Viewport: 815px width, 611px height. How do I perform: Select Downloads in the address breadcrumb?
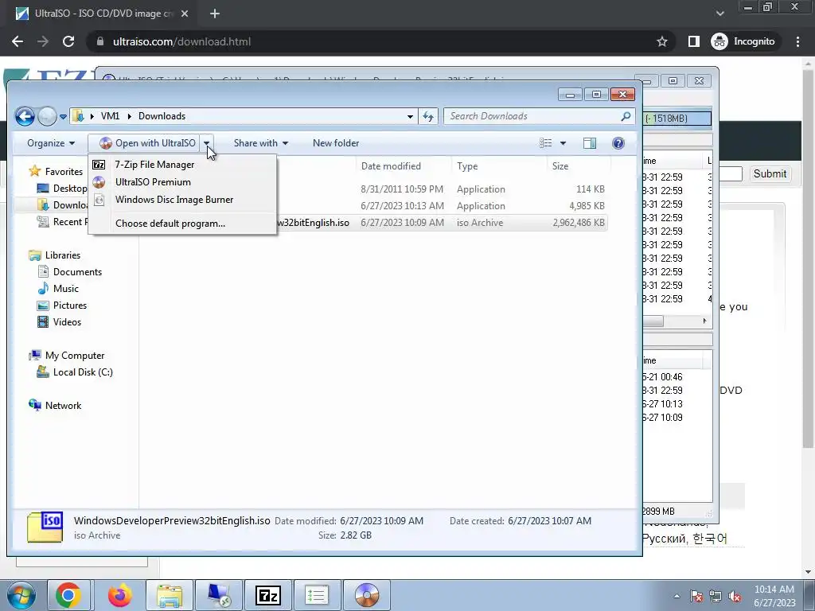(162, 116)
